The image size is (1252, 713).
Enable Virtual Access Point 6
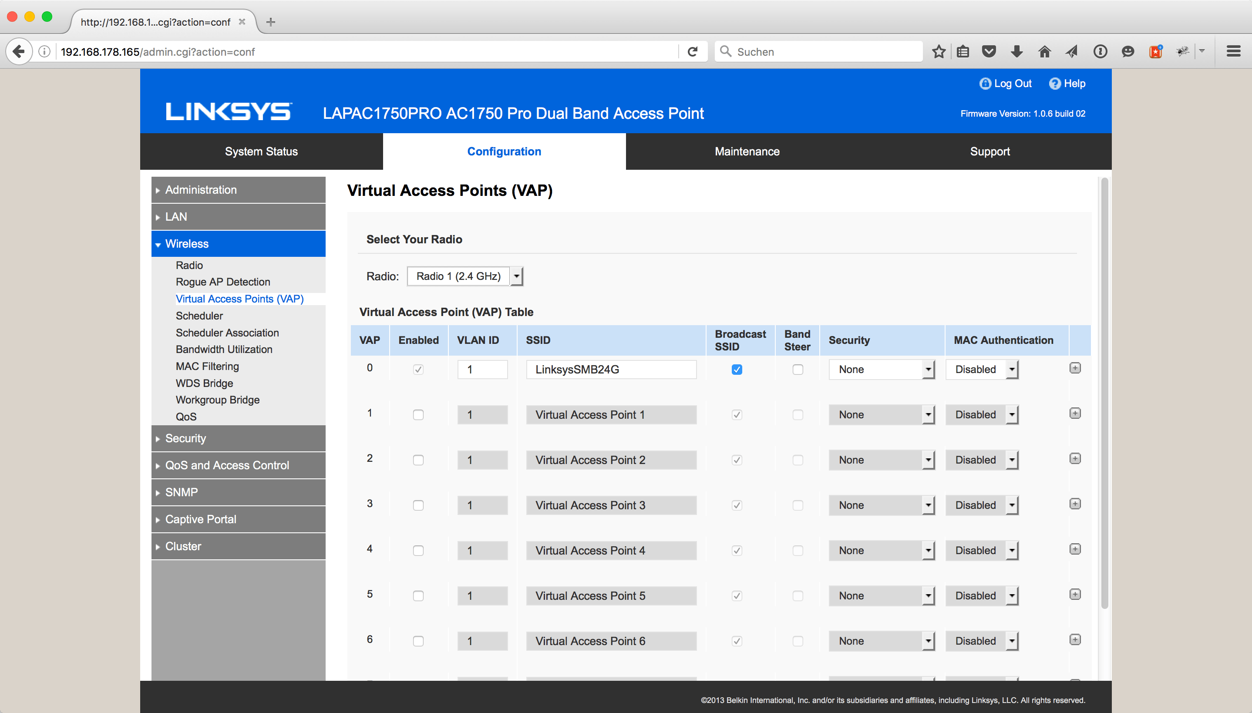click(x=418, y=642)
